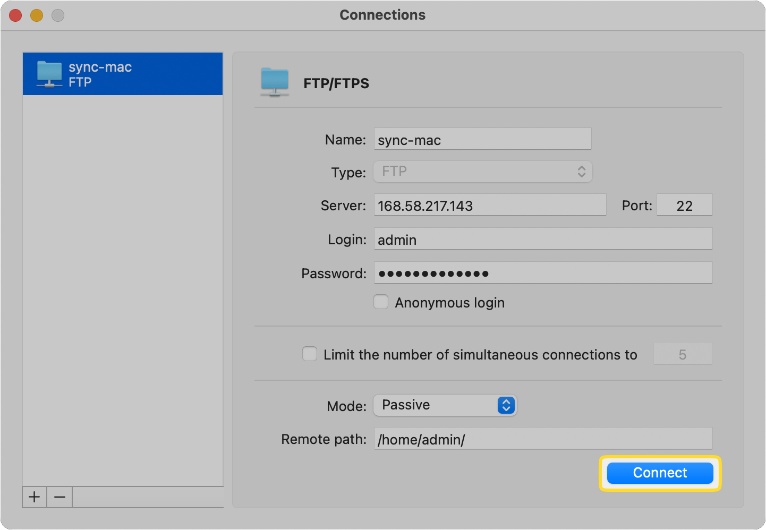766x530 pixels.
Task: Click the Server field with the IP address
Action: point(489,205)
